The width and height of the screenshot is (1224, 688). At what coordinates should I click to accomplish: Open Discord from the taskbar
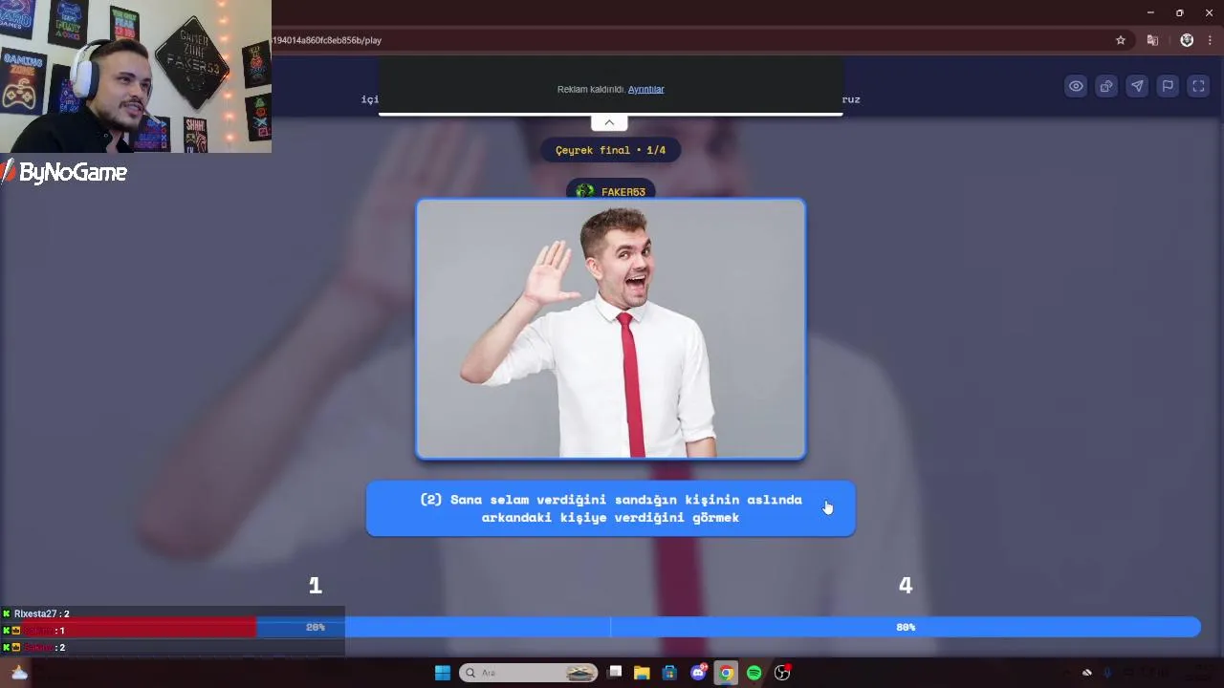pyautogui.click(x=699, y=673)
